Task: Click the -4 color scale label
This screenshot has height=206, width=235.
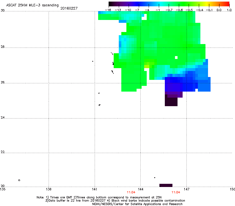Action: (x=147, y=10)
